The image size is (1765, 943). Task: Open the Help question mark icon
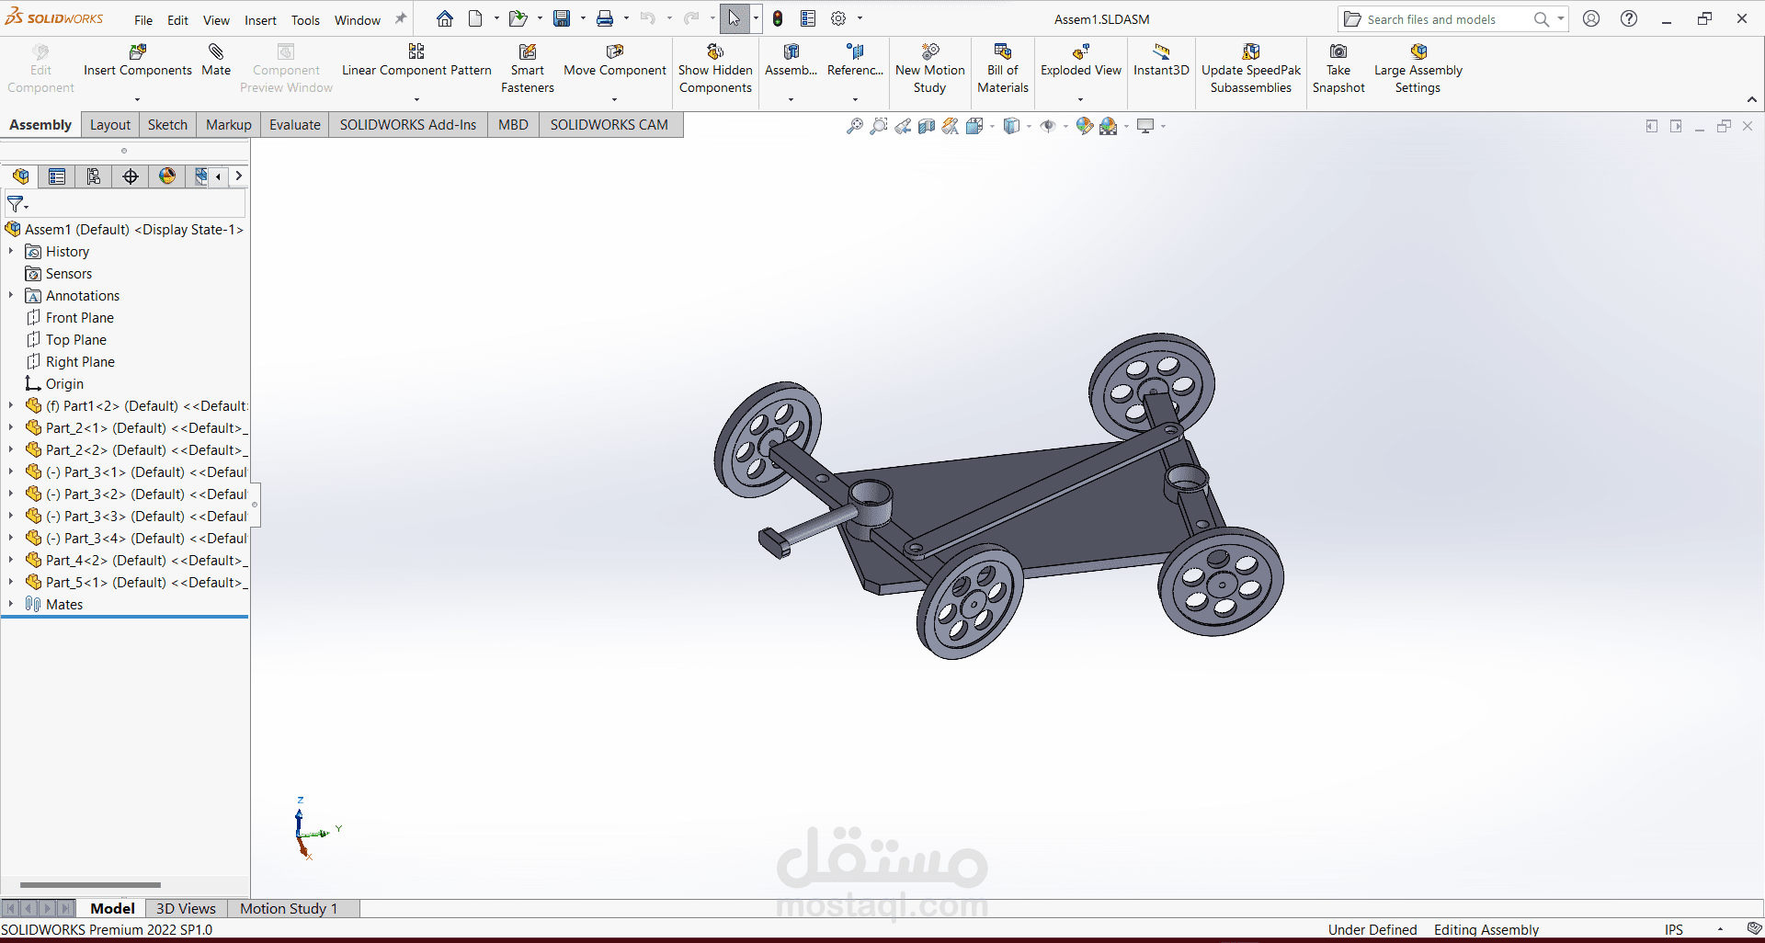tap(1629, 18)
